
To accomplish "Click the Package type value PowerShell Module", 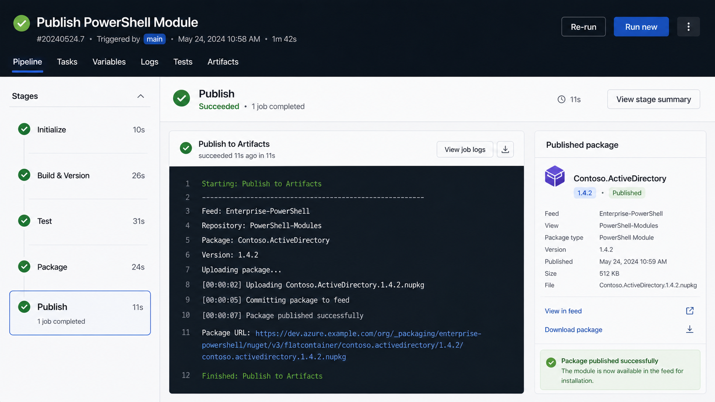I will click(626, 238).
